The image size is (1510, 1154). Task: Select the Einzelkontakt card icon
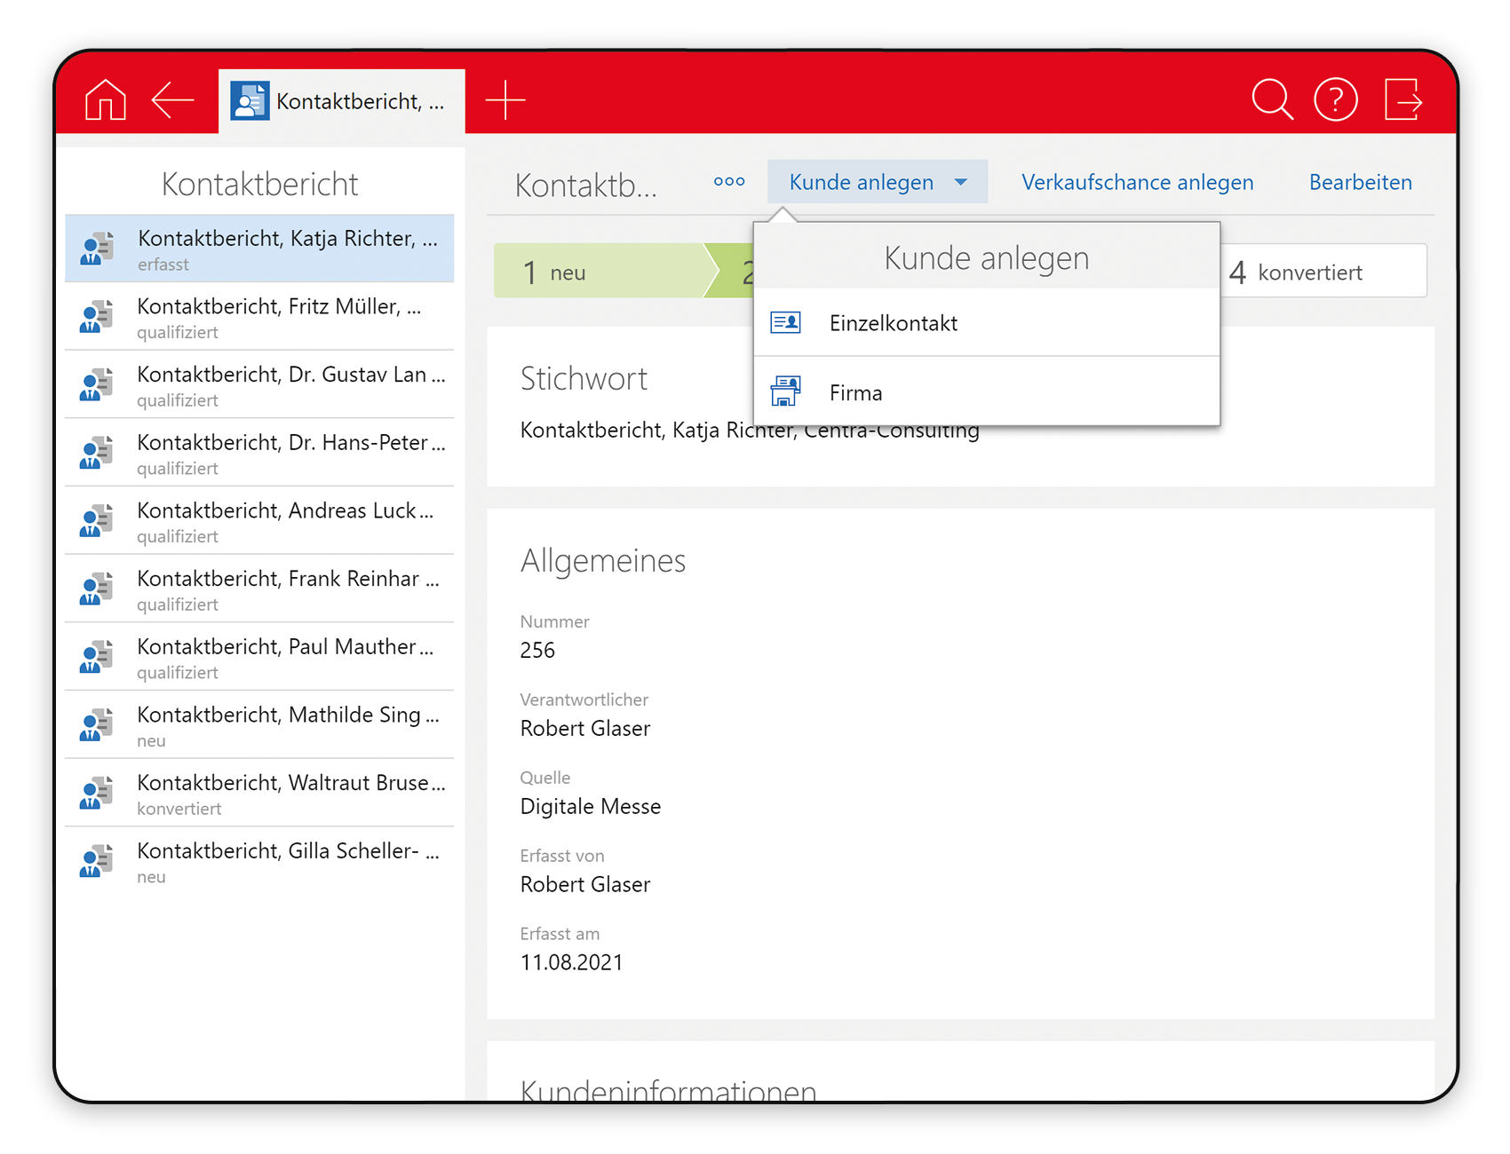(785, 321)
